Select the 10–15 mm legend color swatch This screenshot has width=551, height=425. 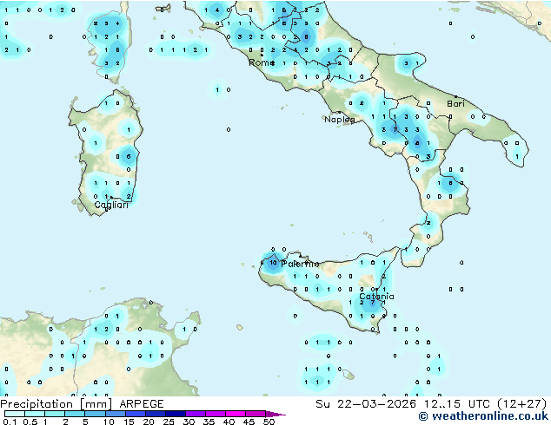116,414
